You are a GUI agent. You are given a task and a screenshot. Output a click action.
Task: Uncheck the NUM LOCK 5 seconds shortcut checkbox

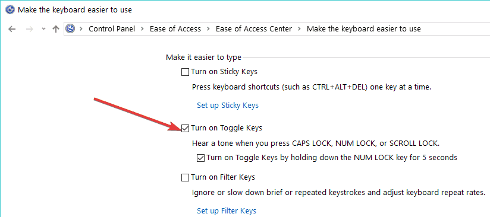point(200,158)
